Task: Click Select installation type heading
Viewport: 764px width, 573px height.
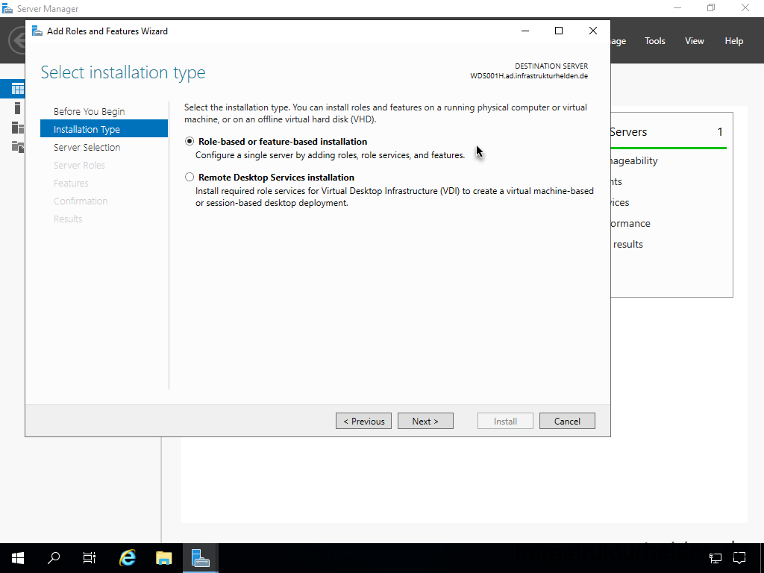Action: tap(123, 72)
